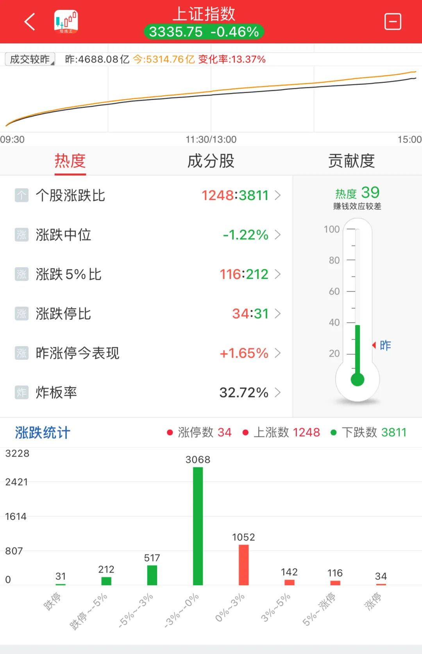Tap the red 116 bar for 5%~涨停
The width and height of the screenshot is (422, 654).
(x=335, y=583)
